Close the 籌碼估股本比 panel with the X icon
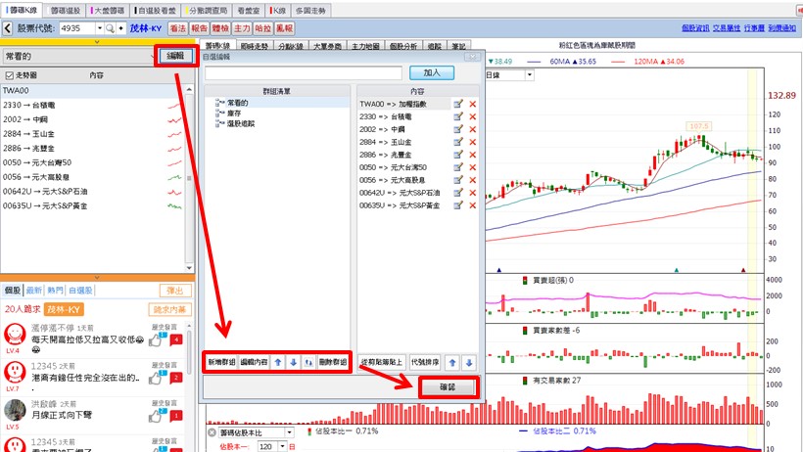803x452 pixels. [213, 431]
